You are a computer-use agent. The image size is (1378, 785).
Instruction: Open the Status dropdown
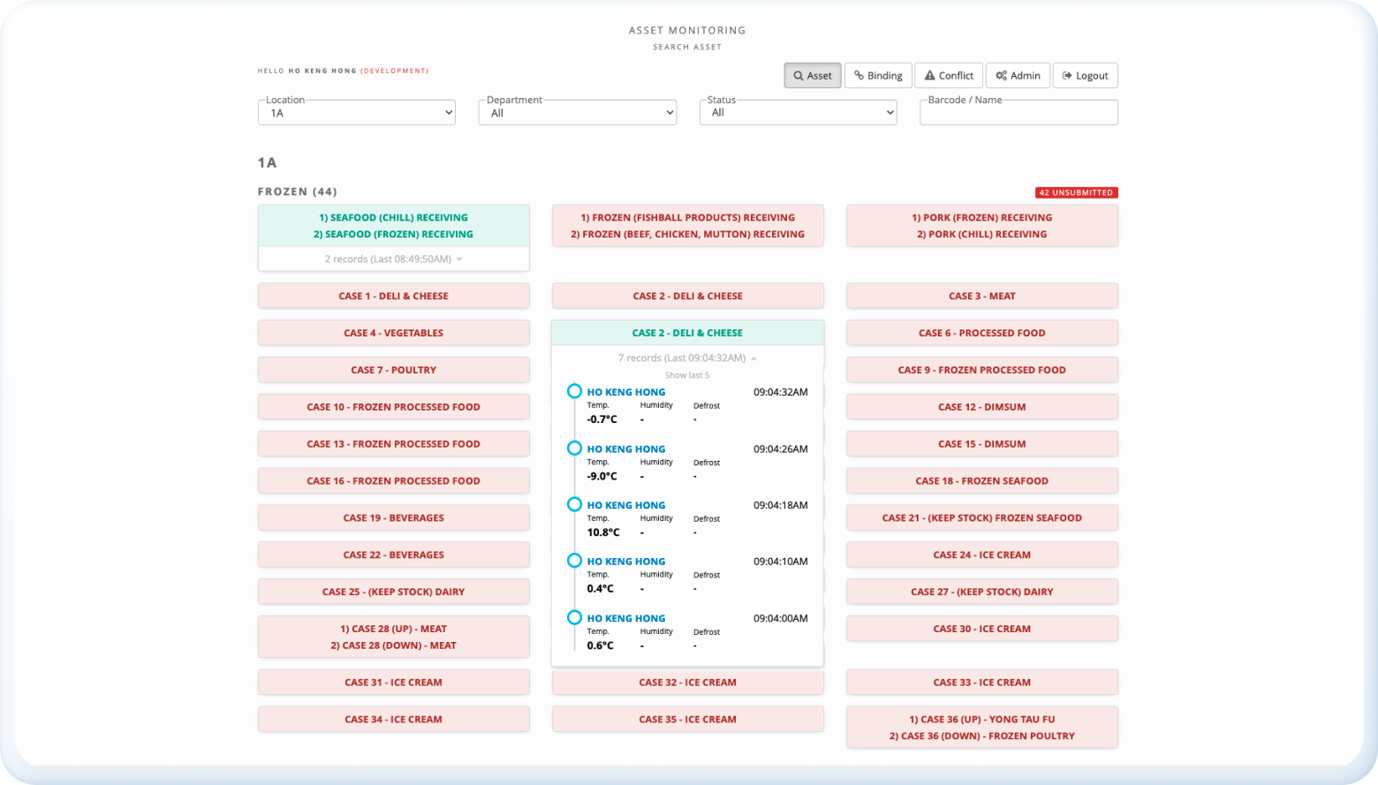pyautogui.click(x=799, y=113)
